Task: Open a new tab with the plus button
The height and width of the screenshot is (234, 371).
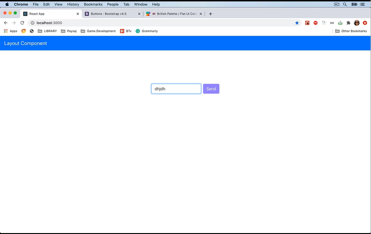Action: point(210,14)
